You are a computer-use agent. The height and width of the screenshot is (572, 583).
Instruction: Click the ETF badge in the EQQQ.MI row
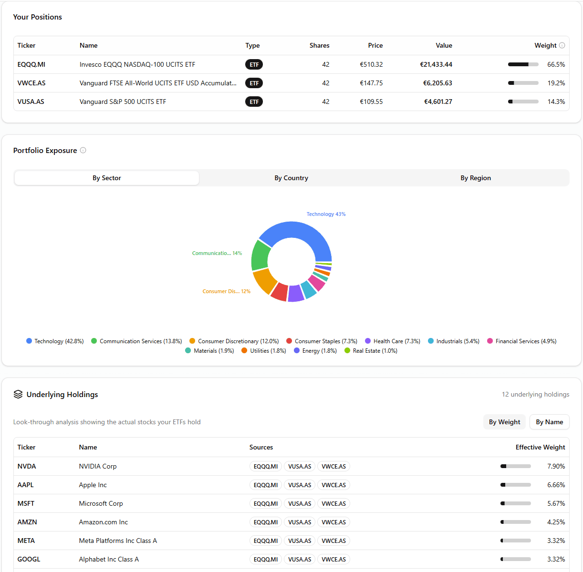click(x=254, y=64)
